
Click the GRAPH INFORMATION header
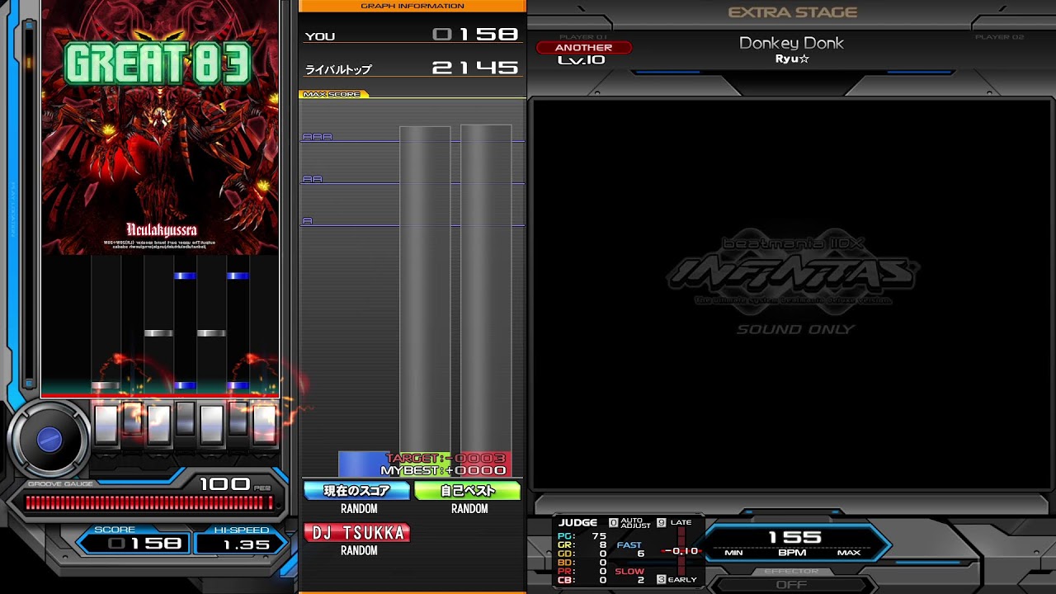click(412, 6)
